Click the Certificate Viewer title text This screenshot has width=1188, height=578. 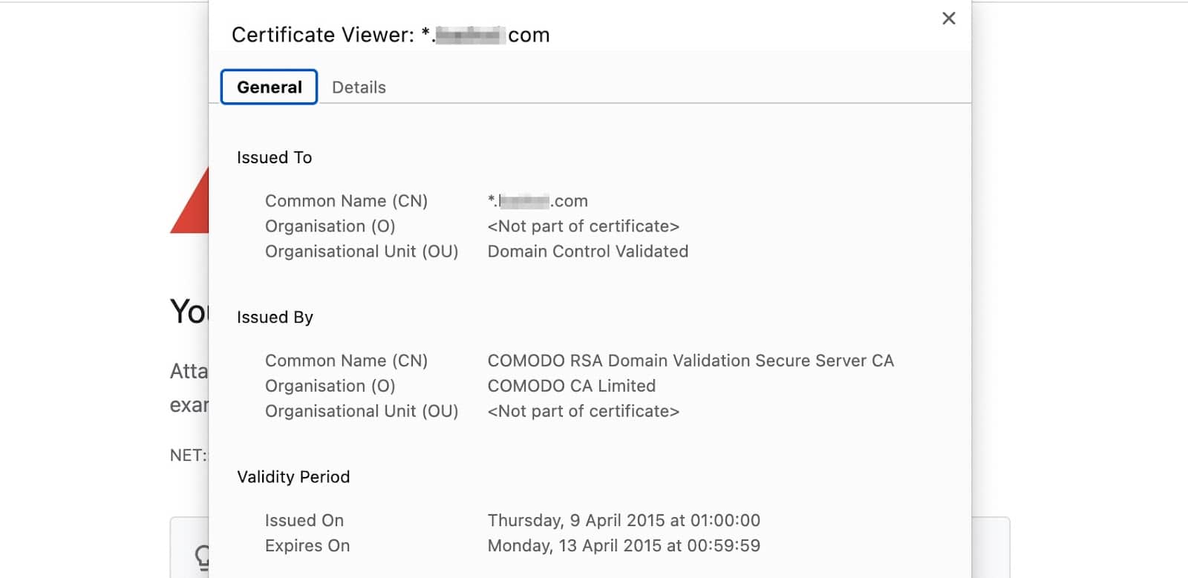click(x=390, y=35)
